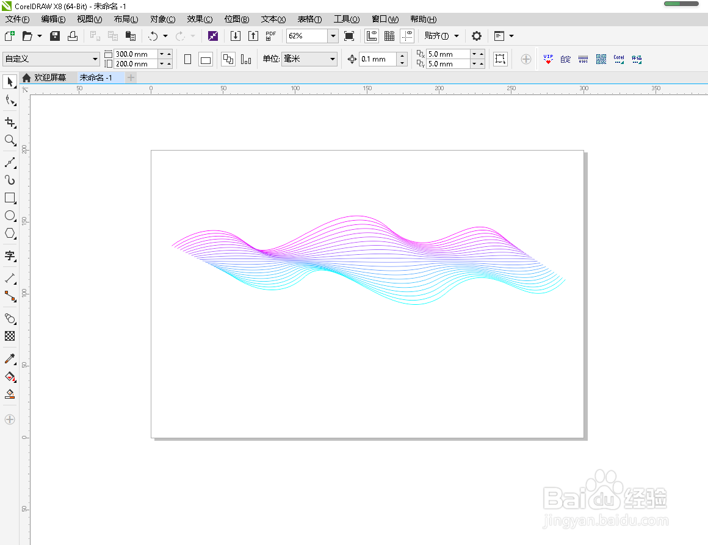Select the Crop tool
708x545 pixels.
click(x=10, y=123)
